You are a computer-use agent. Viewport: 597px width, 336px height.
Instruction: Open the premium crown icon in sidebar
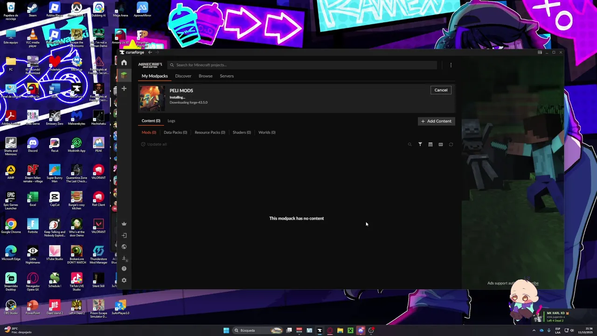[x=124, y=224]
